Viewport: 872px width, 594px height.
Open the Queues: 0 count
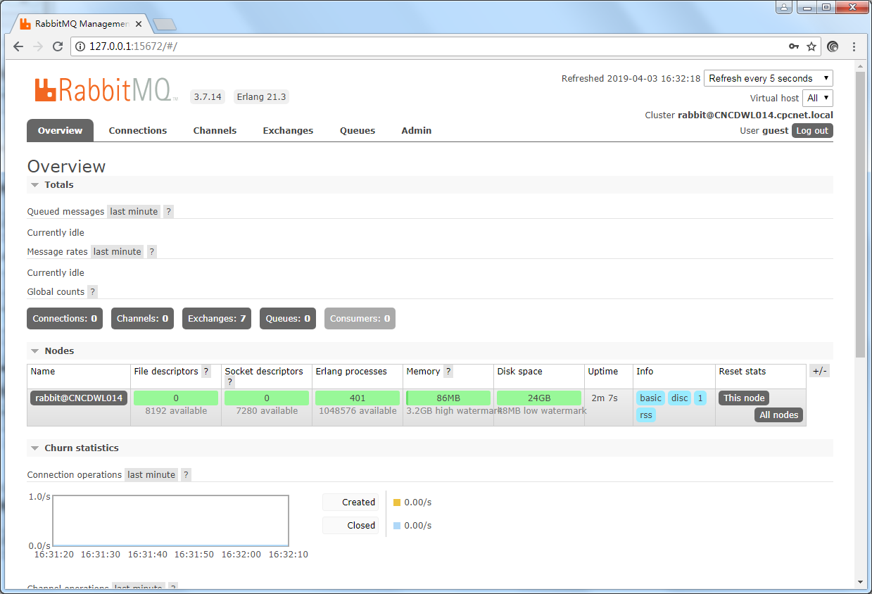(x=288, y=318)
